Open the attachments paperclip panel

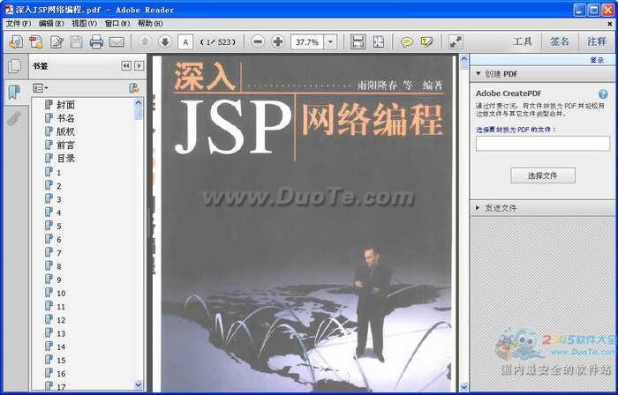tap(14, 118)
